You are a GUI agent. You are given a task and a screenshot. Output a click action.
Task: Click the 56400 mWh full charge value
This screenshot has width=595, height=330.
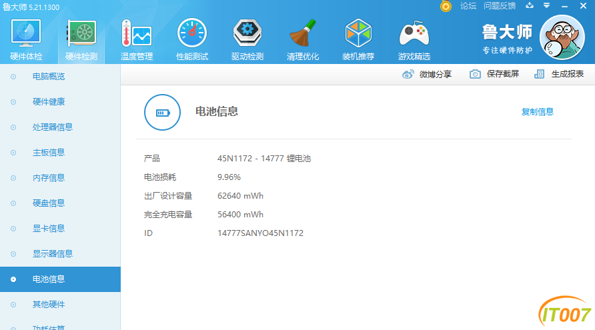coord(240,214)
